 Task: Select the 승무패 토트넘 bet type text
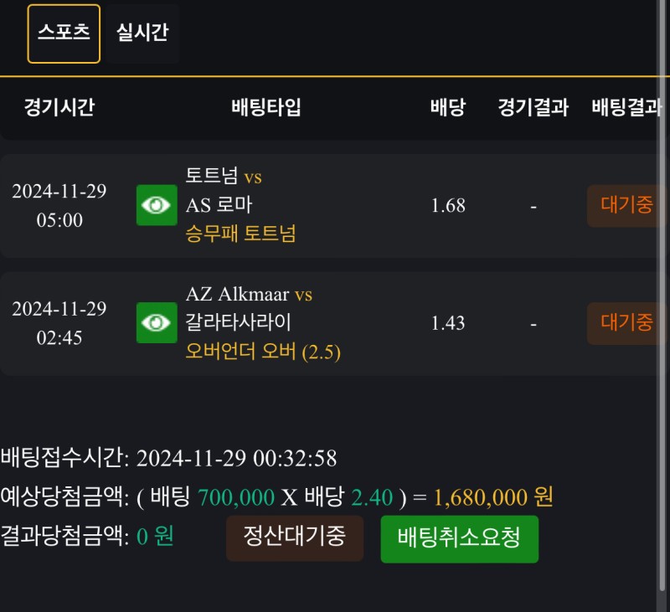[240, 234]
